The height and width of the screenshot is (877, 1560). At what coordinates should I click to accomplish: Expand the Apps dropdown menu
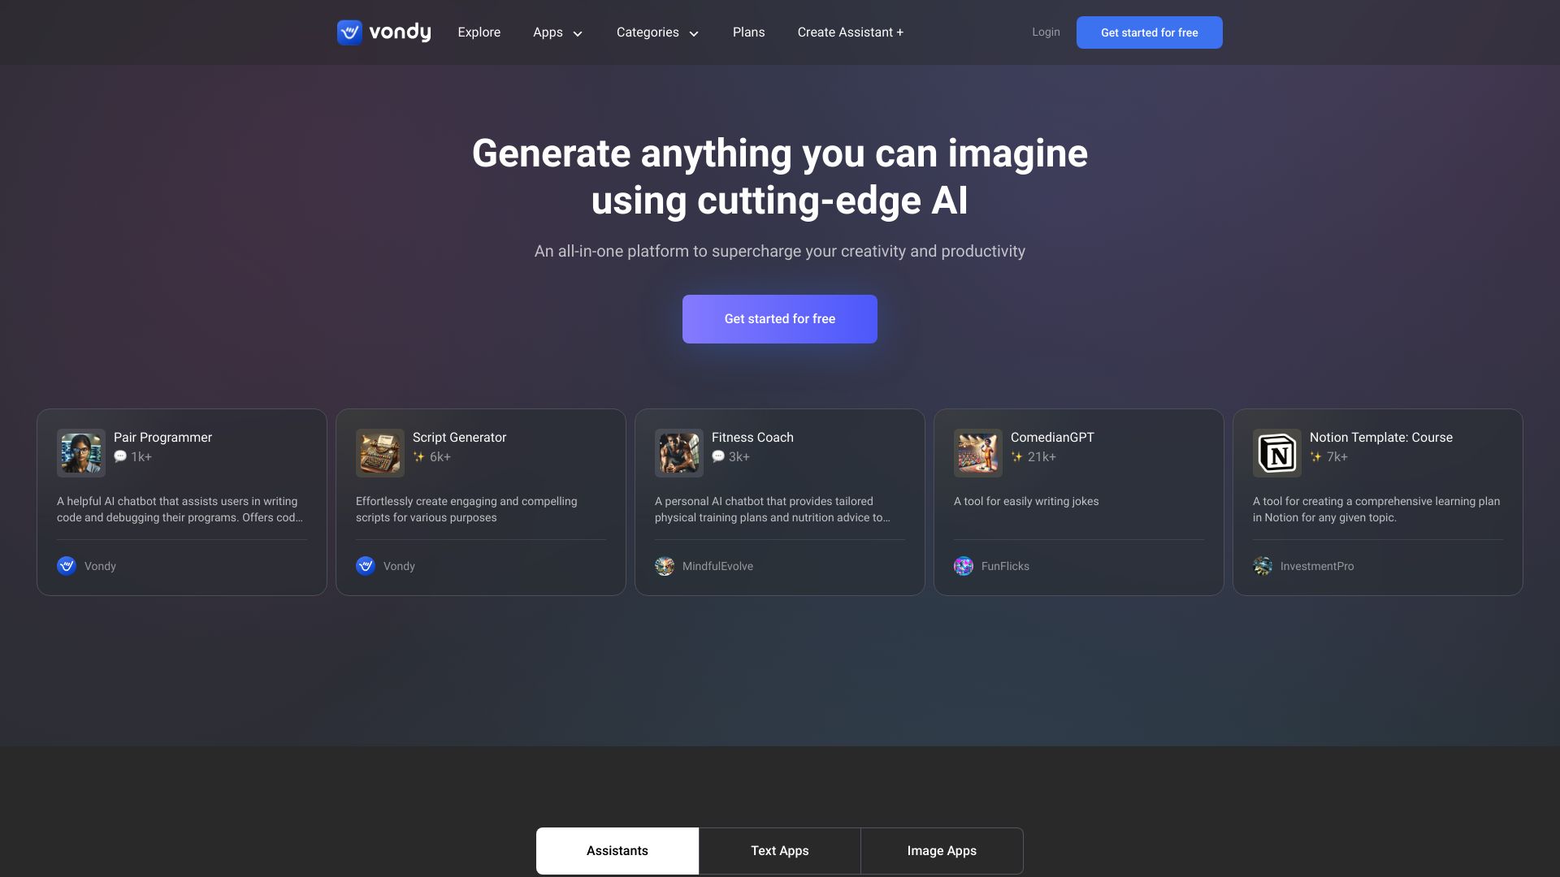click(556, 32)
